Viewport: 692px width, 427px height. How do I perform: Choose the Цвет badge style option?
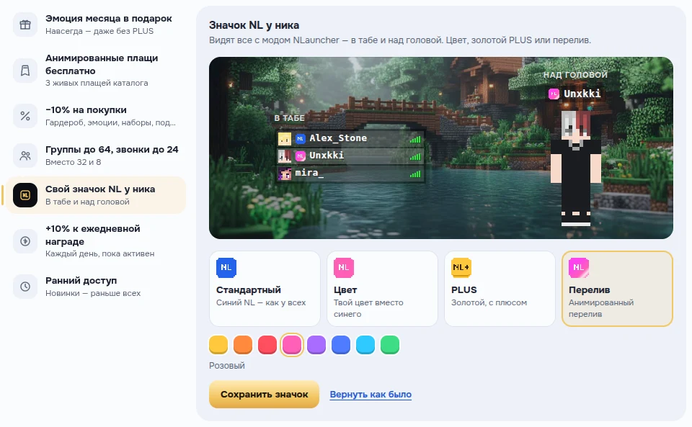pyautogui.click(x=382, y=289)
